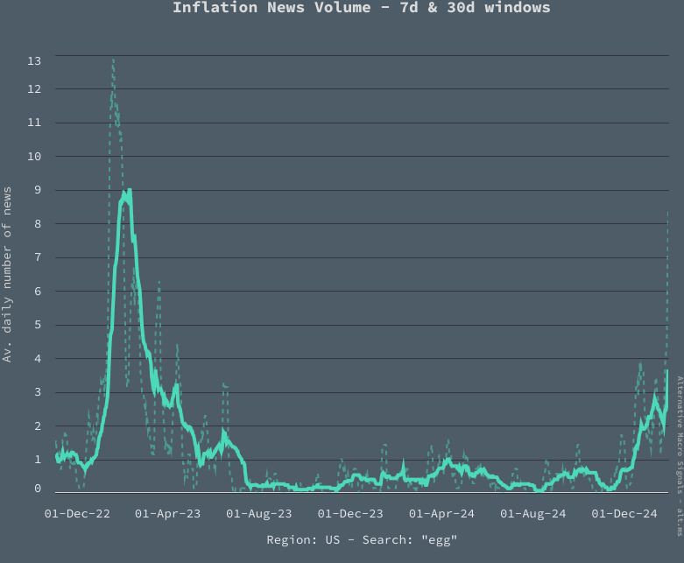684x563 pixels.
Task: Click the y-axis value 10
Action: tap(34, 157)
